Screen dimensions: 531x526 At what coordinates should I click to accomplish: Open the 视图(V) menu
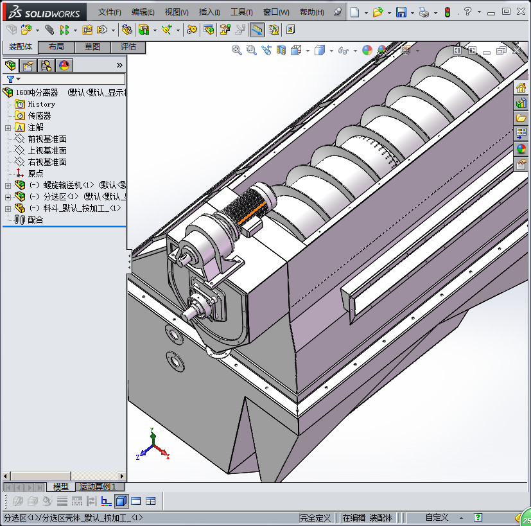coord(177,12)
